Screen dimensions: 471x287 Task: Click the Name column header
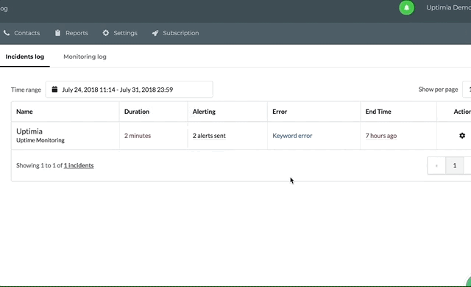click(24, 112)
